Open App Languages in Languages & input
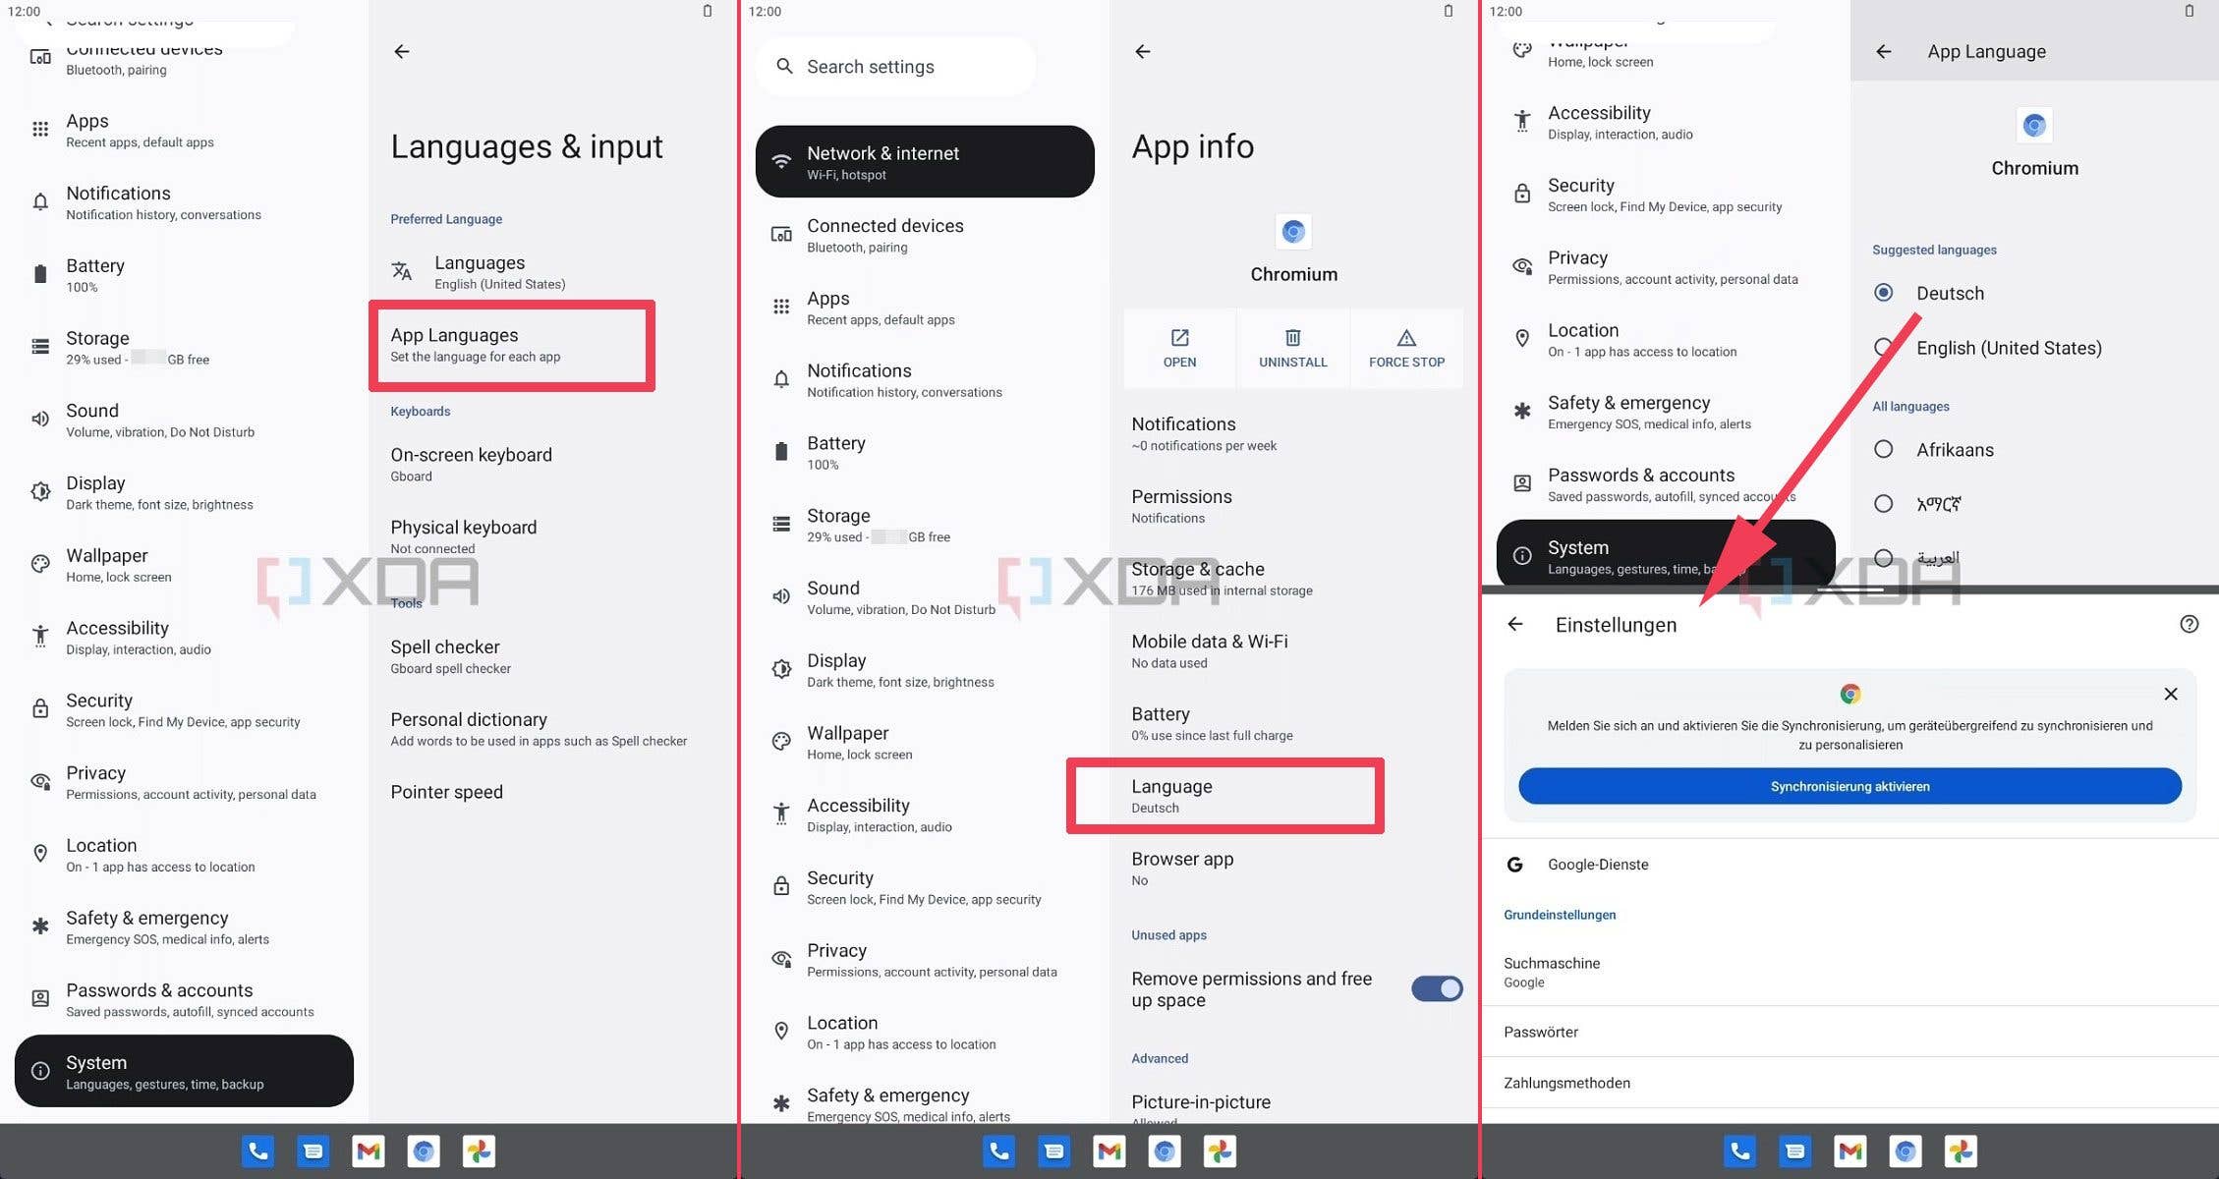 pyautogui.click(x=511, y=344)
